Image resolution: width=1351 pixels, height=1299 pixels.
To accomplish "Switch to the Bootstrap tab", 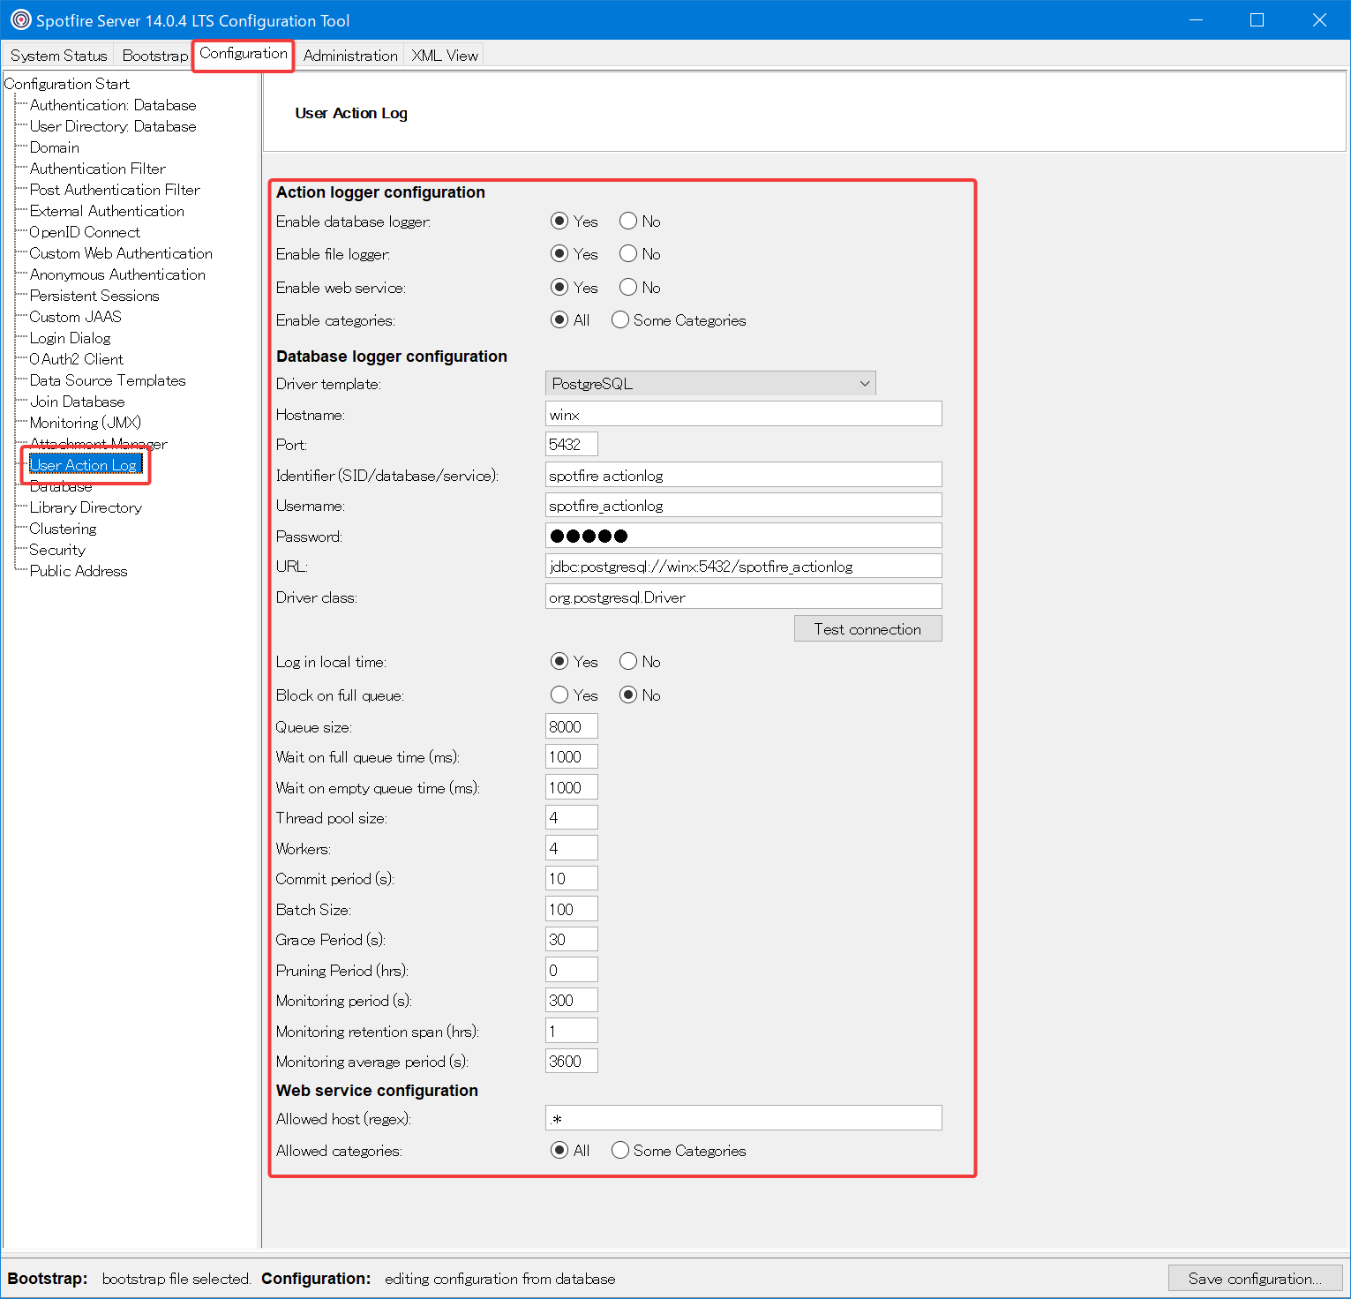I will pos(154,56).
